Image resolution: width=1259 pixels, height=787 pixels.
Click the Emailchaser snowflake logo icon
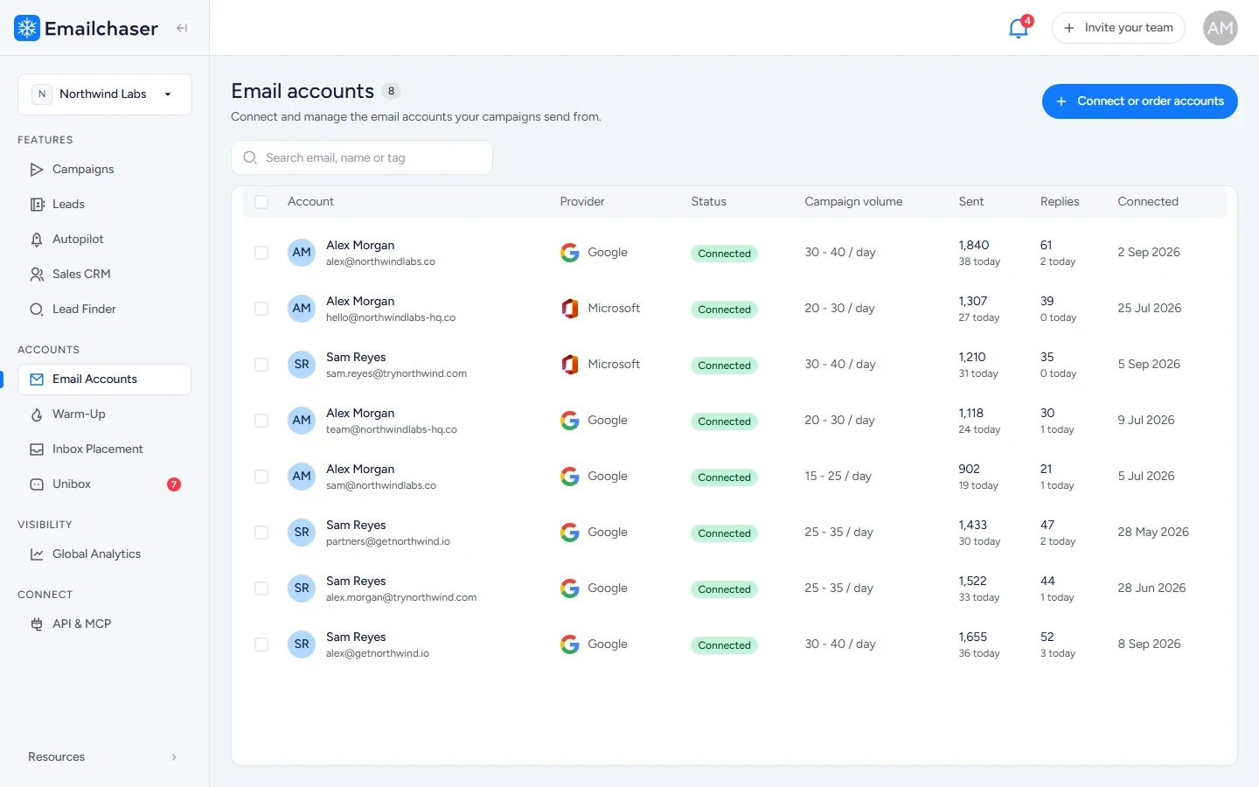(27, 28)
